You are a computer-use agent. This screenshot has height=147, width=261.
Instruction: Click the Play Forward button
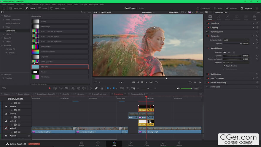[146, 82]
